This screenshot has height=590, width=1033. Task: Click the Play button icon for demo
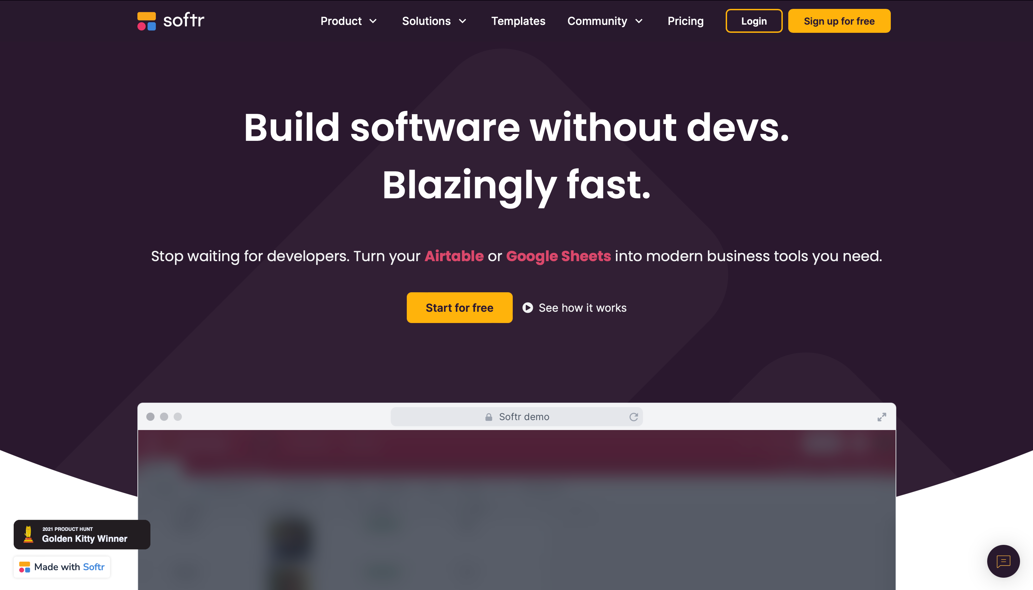pos(528,308)
